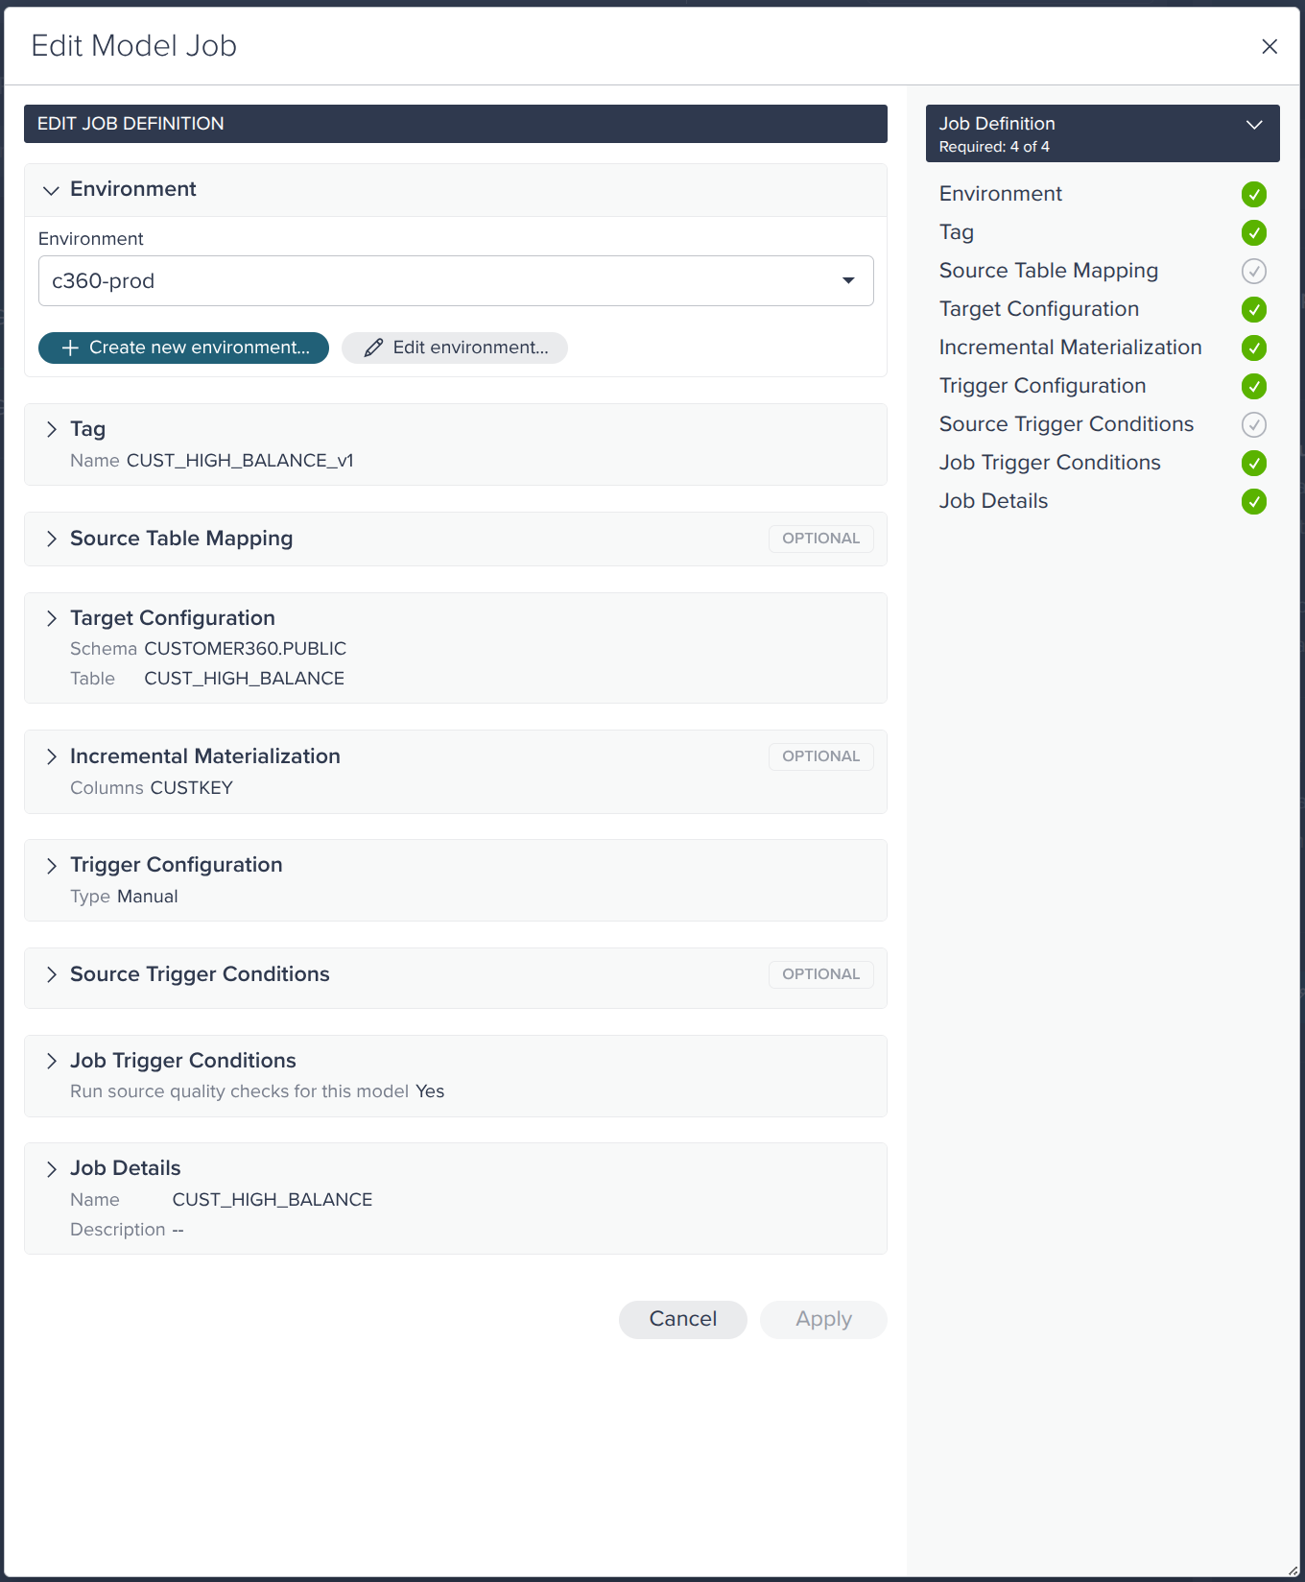
Task: Expand the Tag section
Action: (x=51, y=429)
